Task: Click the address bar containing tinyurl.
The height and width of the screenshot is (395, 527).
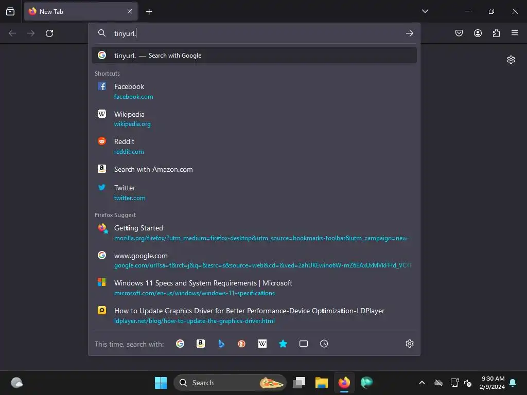Action: (x=255, y=33)
